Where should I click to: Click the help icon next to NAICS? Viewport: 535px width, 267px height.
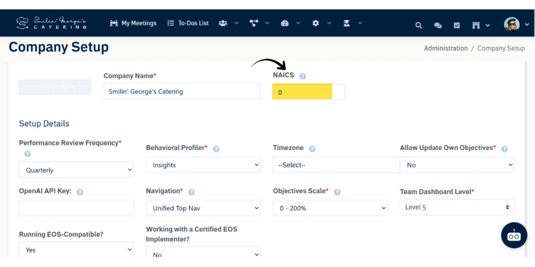303,76
